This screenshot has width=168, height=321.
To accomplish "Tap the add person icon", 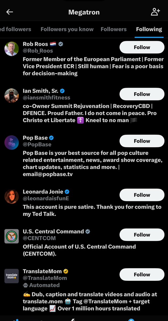I will [155, 12].
